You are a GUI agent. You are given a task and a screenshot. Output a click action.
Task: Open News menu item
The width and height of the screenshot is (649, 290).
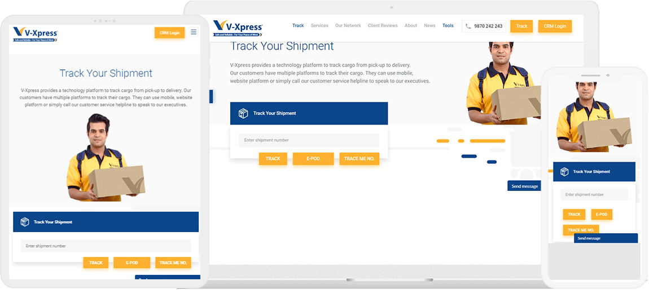click(429, 25)
